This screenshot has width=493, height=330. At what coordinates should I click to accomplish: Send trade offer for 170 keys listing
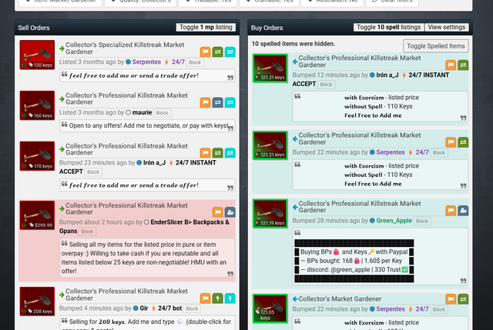[x=217, y=153]
